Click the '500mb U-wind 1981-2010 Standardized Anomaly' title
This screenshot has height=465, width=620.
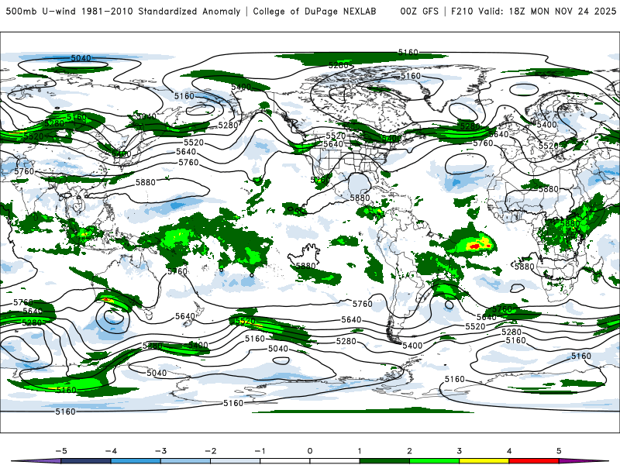point(123,12)
